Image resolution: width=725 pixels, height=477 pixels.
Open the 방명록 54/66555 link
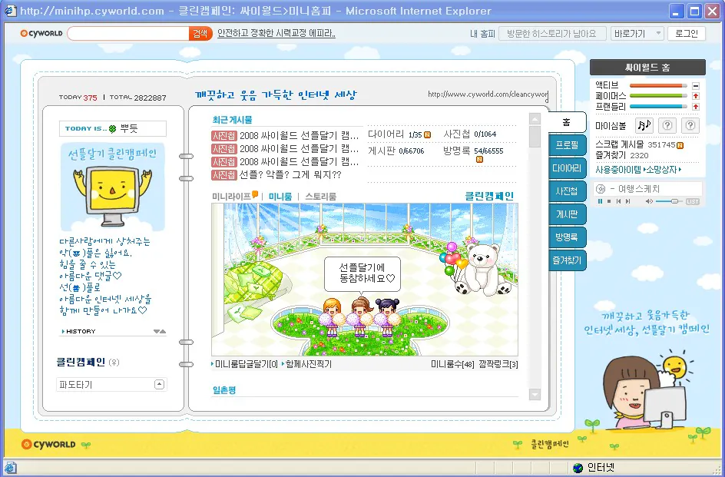(x=472, y=151)
